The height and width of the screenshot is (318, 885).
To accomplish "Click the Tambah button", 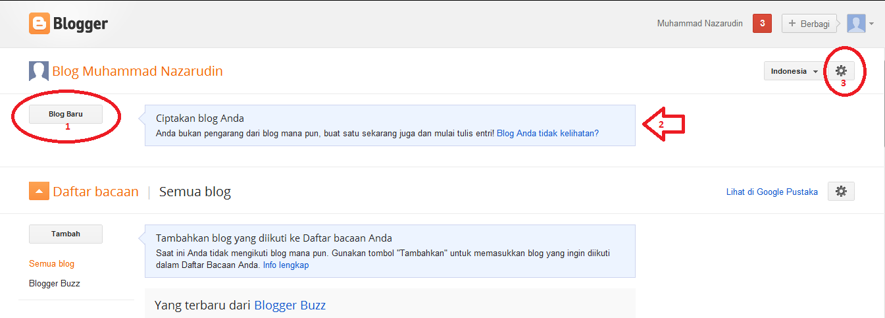I will [x=66, y=234].
